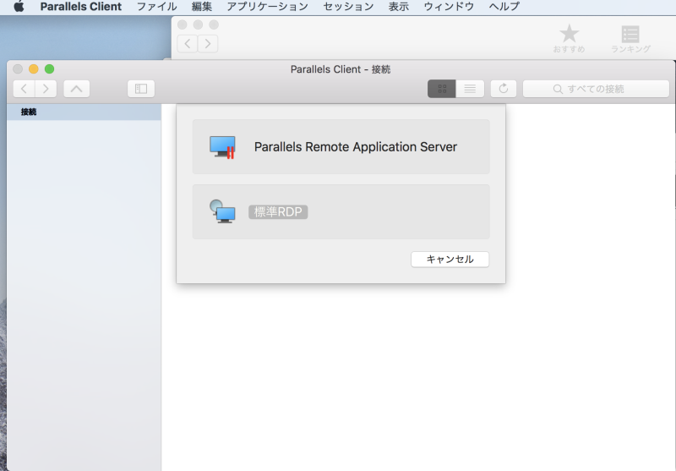The width and height of the screenshot is (676, 471).
Task: Click the Remote Application Server monitor icon
Action: [x=222, y=147]
